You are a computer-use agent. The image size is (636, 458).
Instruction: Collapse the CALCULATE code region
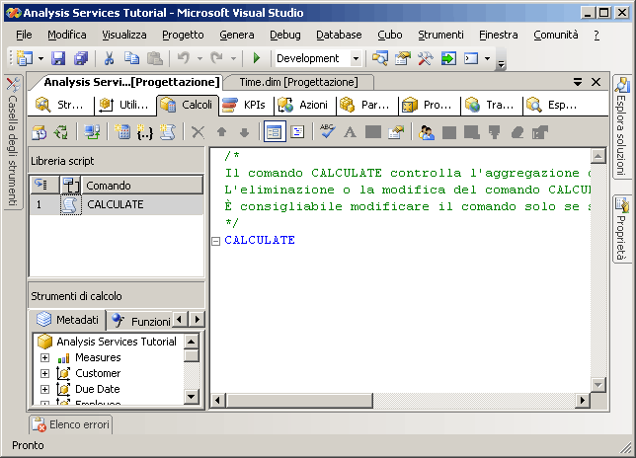click(x=215, y=241)
